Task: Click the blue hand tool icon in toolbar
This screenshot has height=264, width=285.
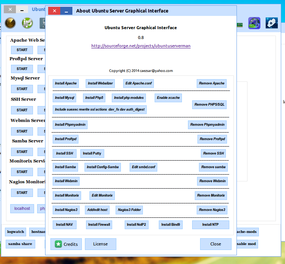Action: coord(272,23)
